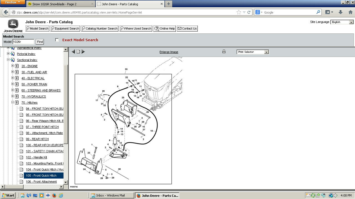Collapse the 75 - Hitches section
The height and width of the screenshot is (199, 355).
(x=12, y=102)
